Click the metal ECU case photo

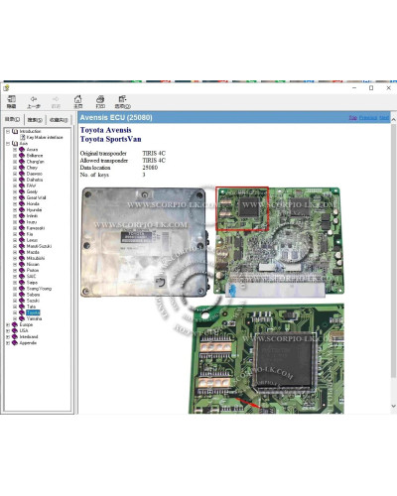click(144, 242)
